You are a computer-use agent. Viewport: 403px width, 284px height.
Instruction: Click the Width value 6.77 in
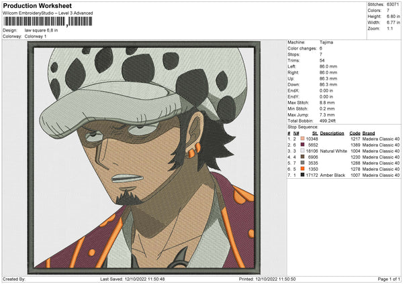393,23
